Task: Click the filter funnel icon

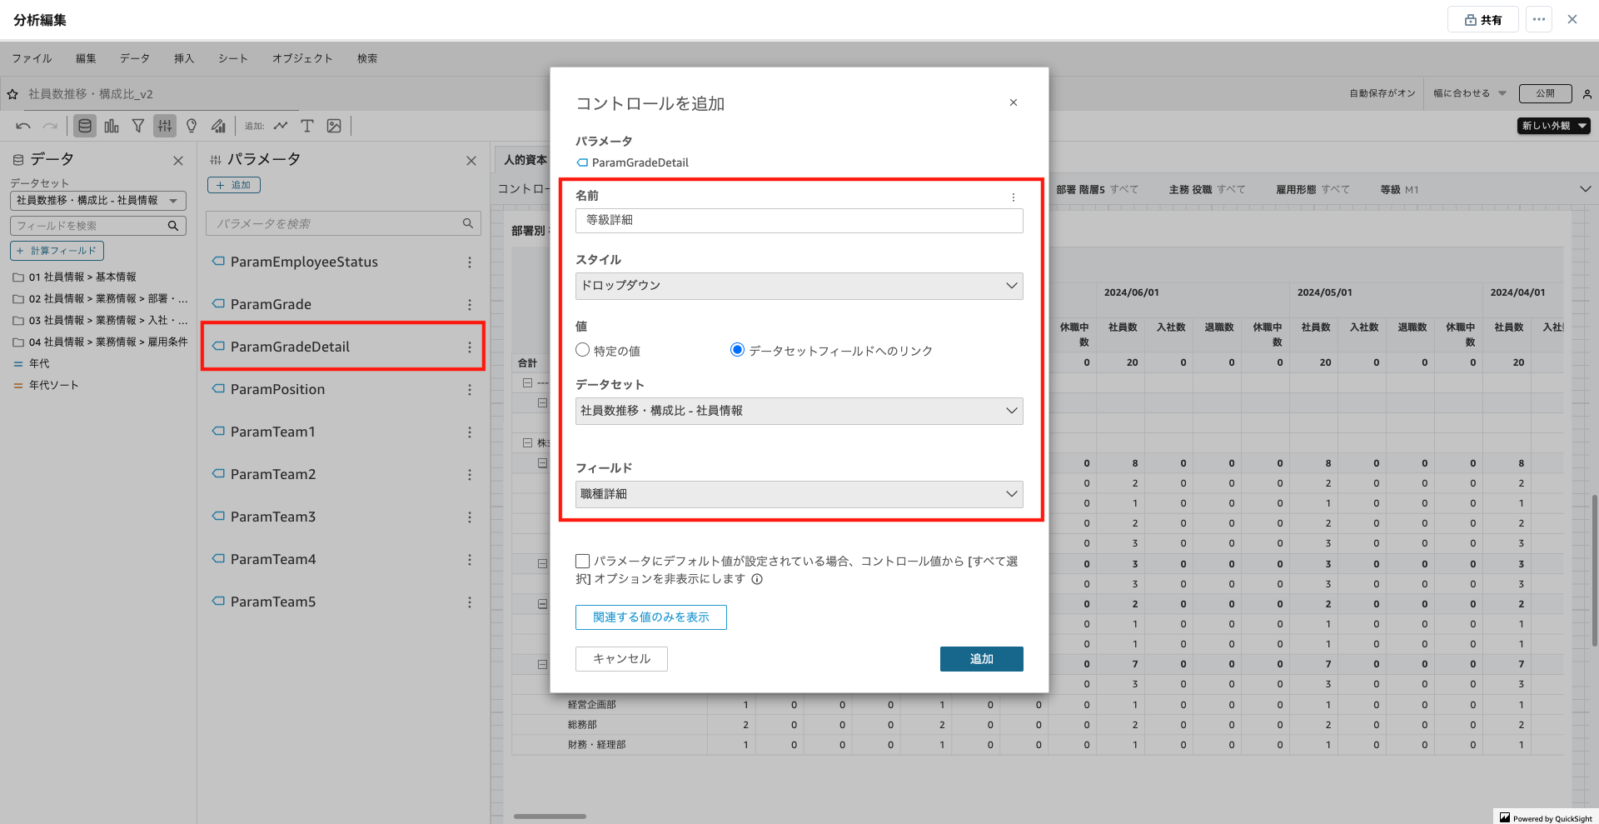Action: [x=138, y=125]
